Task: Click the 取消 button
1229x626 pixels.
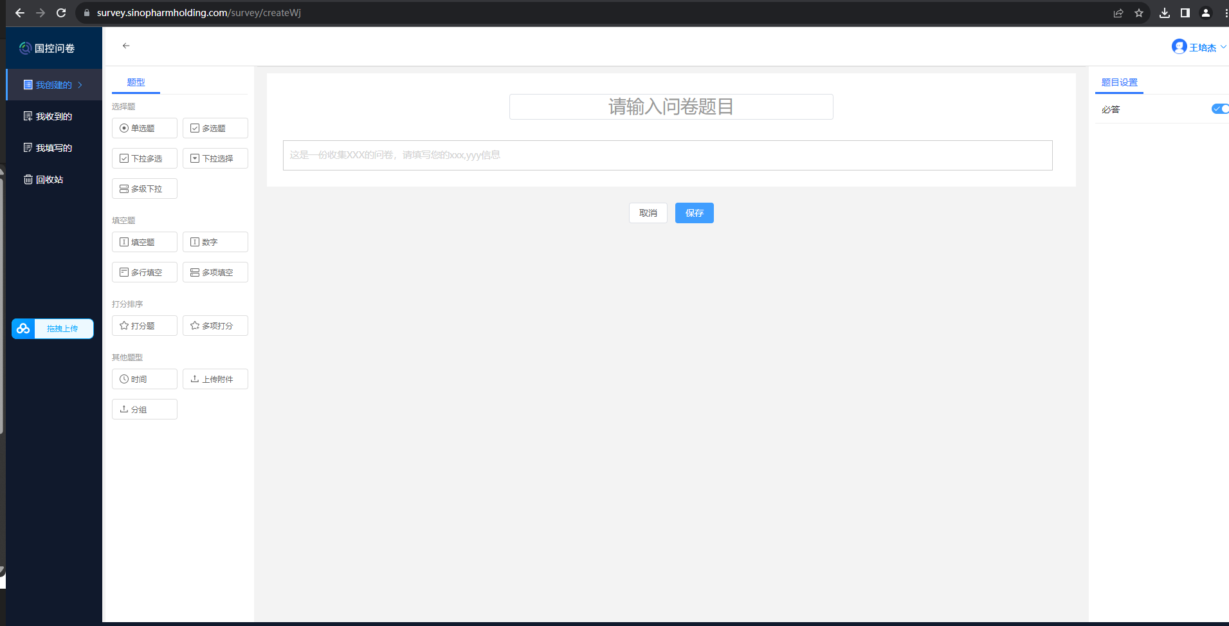Action: click(x=648, y=213)
